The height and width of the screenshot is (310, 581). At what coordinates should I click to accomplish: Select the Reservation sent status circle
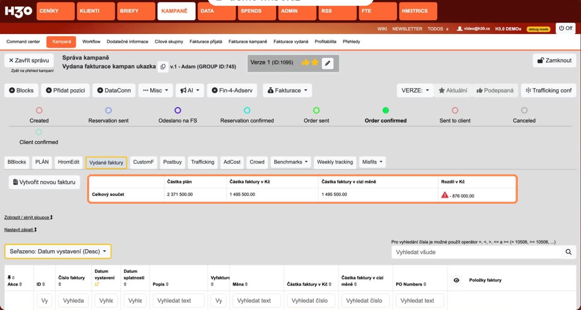coord(108,110)
